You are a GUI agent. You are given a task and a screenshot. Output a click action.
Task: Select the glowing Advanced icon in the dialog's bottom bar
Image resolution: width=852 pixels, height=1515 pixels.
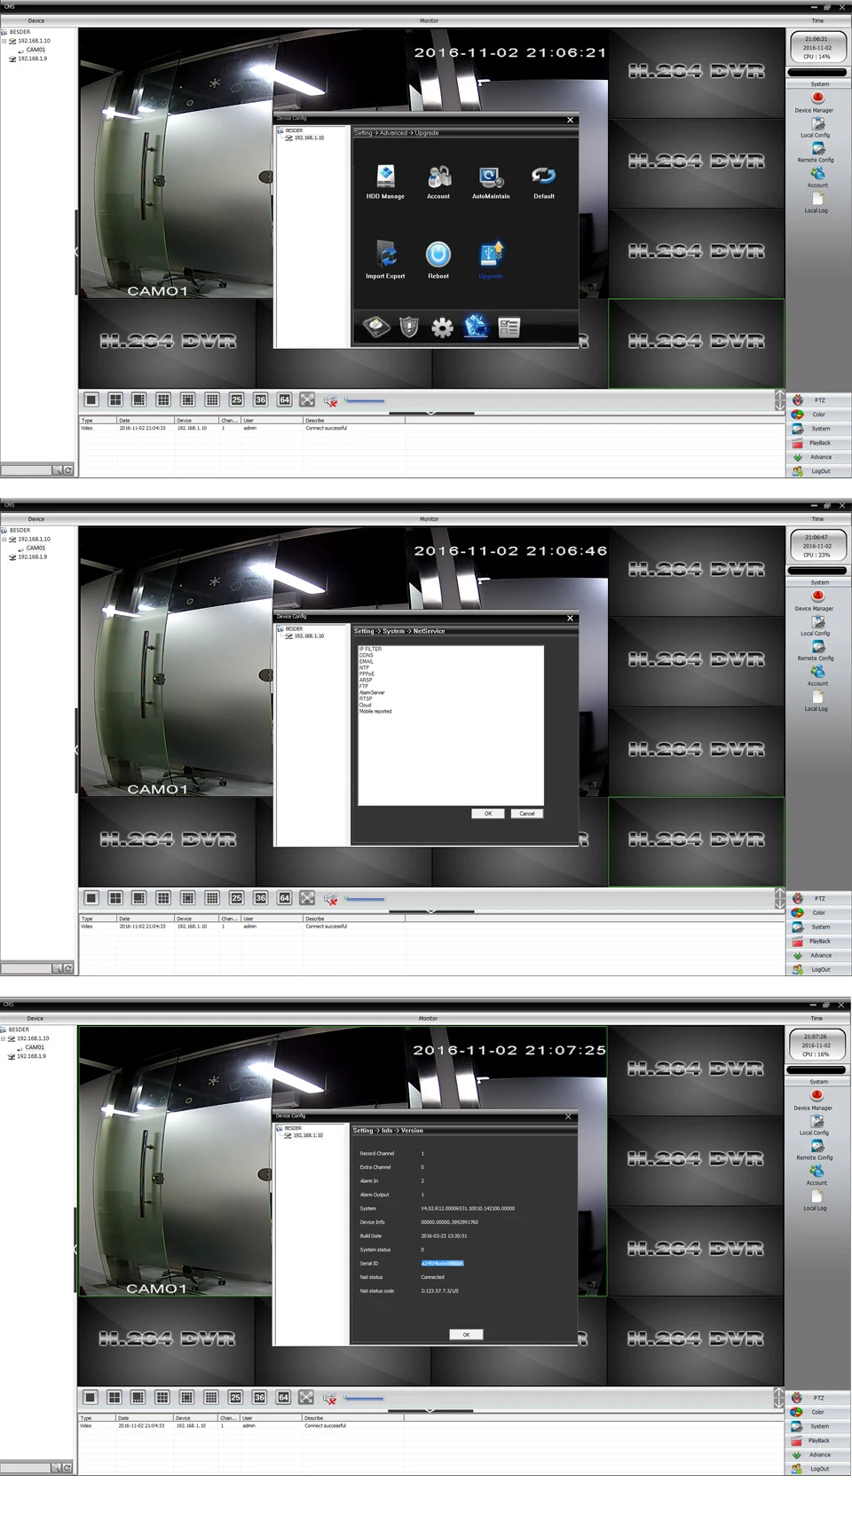tap(476, 327)
